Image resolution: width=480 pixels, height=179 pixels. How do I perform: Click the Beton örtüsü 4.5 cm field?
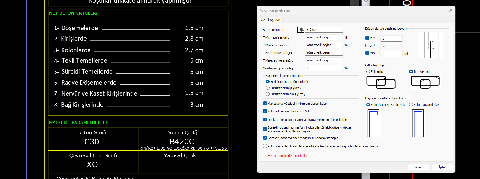click(324, 29)
